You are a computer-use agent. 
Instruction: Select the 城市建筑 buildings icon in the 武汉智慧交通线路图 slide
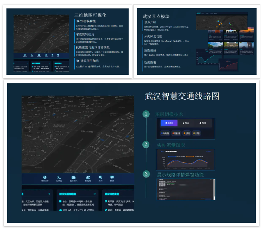(x=73, y=177)
